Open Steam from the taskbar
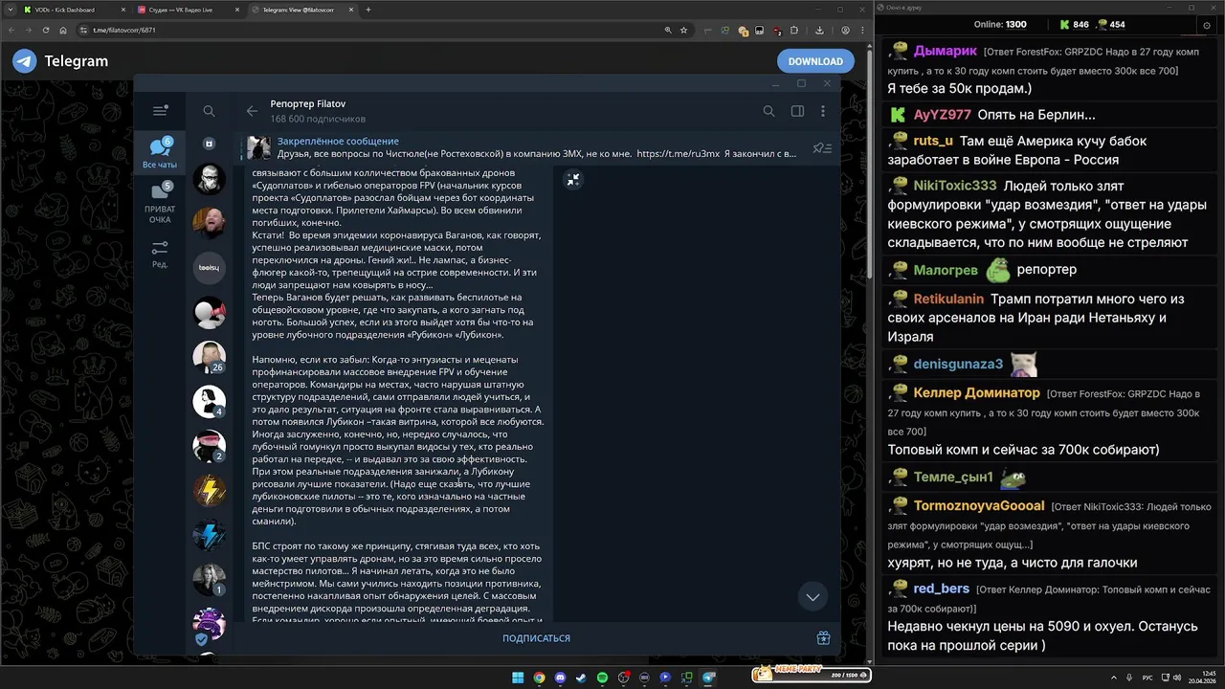Viewport: 1225px width, 689px height. [x=581, y=678]
